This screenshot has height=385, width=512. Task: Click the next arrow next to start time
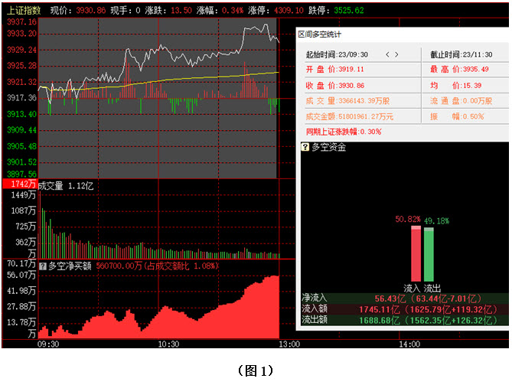pyautogui.click(x=397, y=54)
